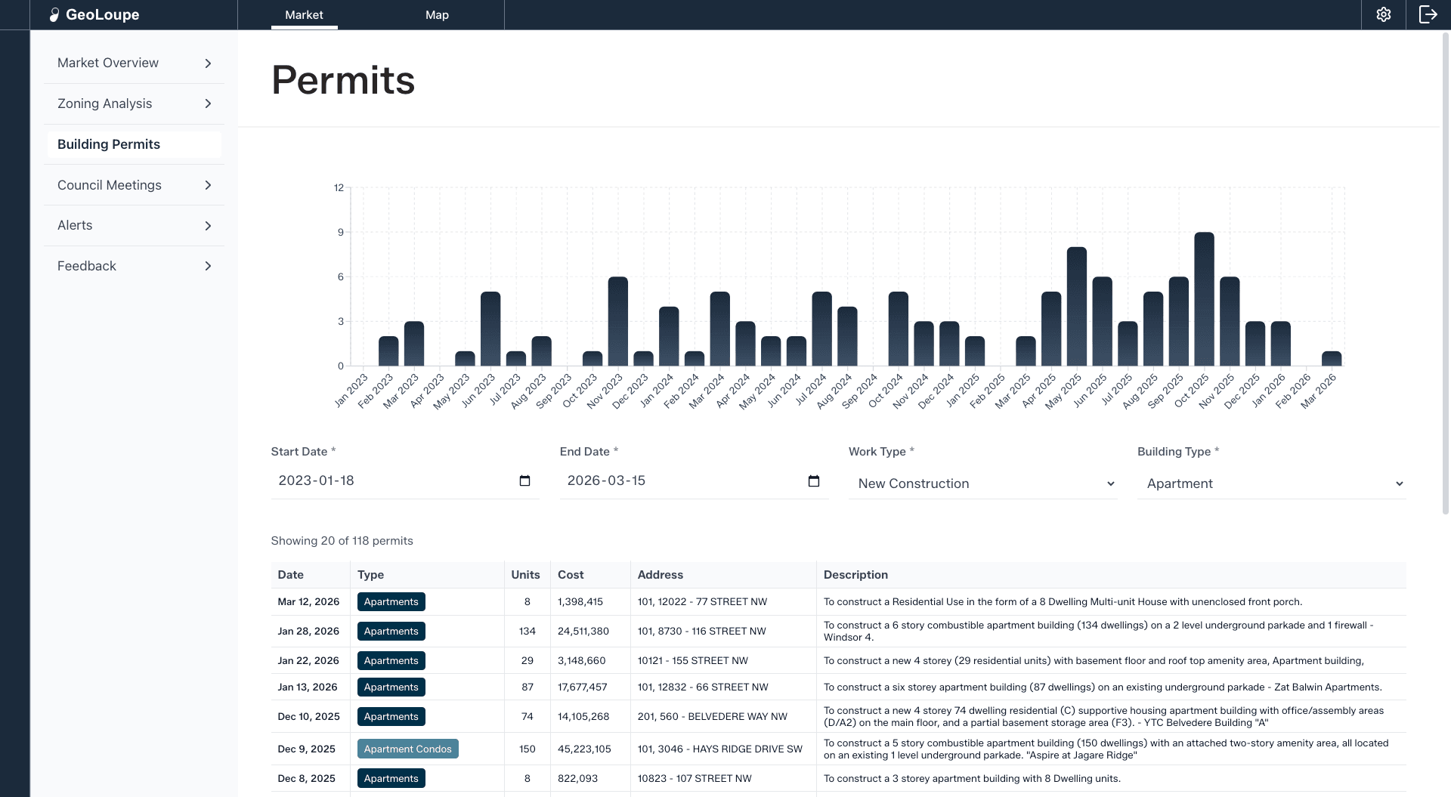This screenshot has width=1451, height=797.
Task: Select the Apartment Condos badge for Dec 9
Action: (x=408, y=749)
